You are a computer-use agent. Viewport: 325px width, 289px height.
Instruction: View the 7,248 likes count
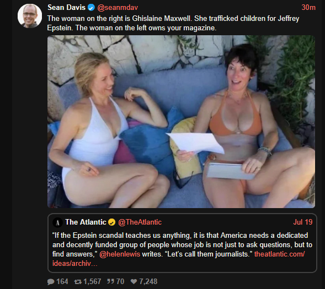pos(148,281)
